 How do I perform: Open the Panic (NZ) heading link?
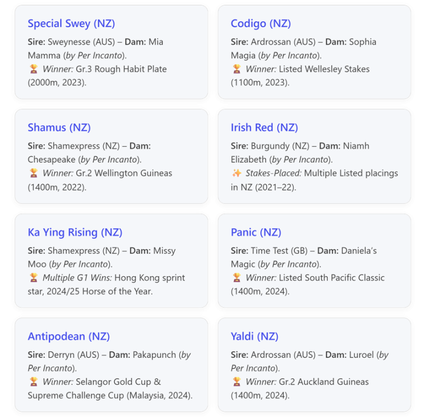tap(256, 232)
